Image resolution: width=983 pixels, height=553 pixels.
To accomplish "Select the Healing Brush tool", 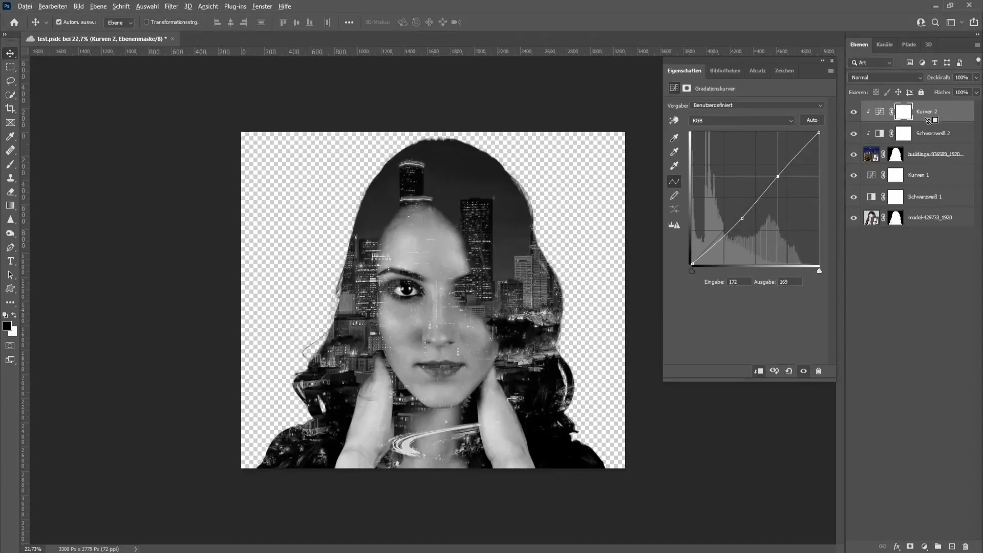I will pyautogui.click(x=11, y=151).
